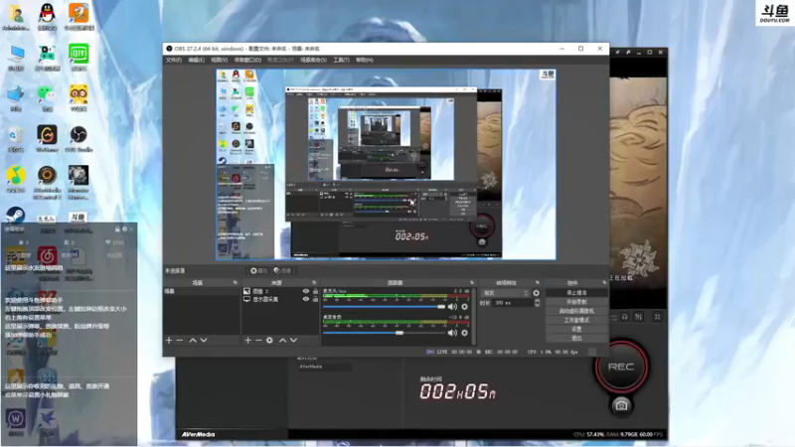This screenshot has height=447, width=795.
Task: Open source properties gear in Sources toolbar
Action: pyautogui.click(x=269, y=340)
